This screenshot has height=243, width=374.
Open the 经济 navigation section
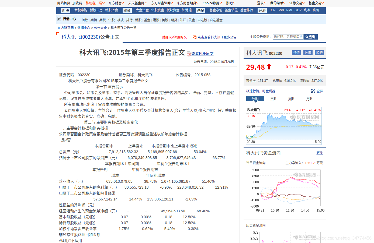pos(262,10)
